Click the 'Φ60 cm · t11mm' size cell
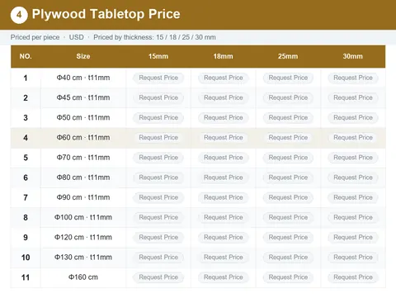396x298 pixels. click(83, 138)
